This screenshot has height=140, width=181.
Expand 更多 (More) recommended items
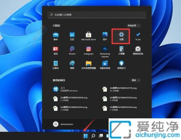pos(136,80)
